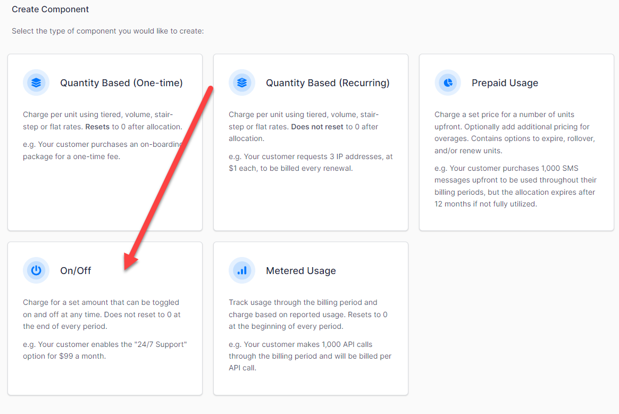This screenshot has height=414, width=619.
Task: Click the "toggled on and off" description text
Action: tap(102, 314)
